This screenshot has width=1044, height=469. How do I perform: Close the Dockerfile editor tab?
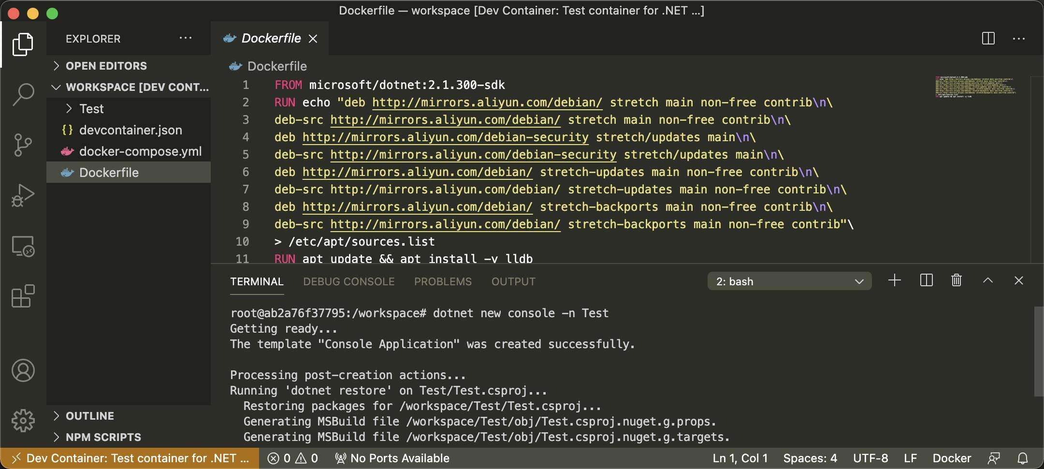313,39
